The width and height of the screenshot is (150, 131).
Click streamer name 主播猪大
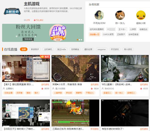pyautogui.click(x=10, y=89)
